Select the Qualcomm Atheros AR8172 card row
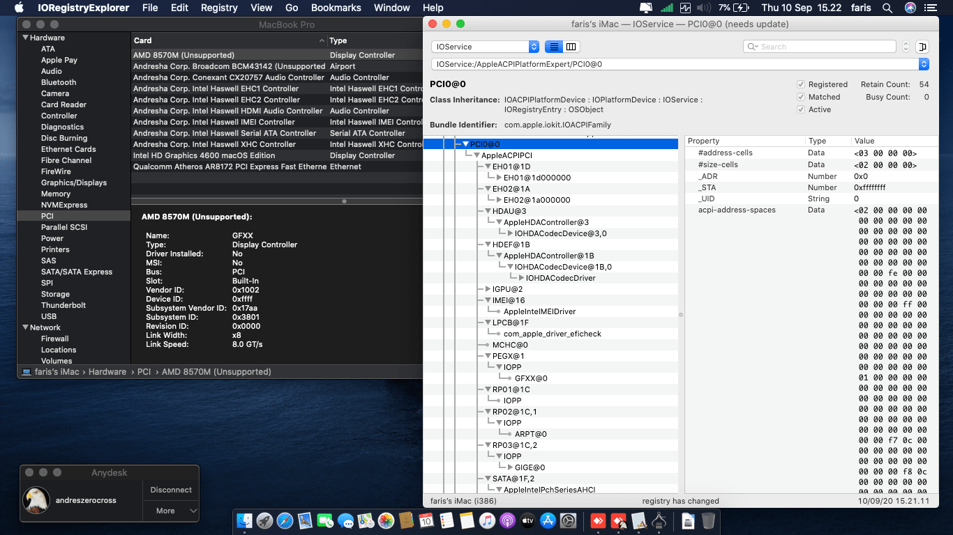 click(277, 166)
